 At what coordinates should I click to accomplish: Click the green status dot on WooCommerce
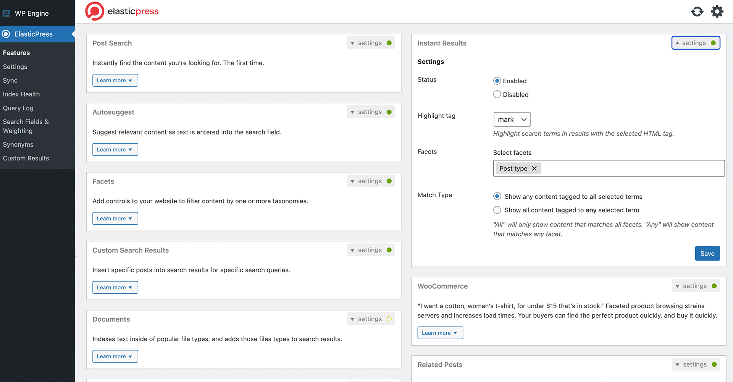[714, 285]
